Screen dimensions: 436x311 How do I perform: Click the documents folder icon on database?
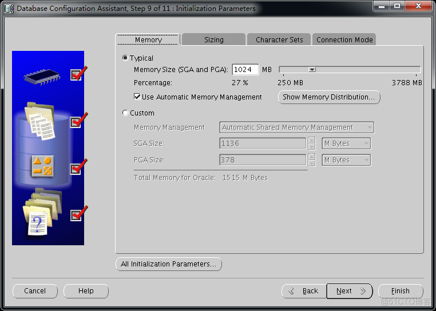click(40, 121)
